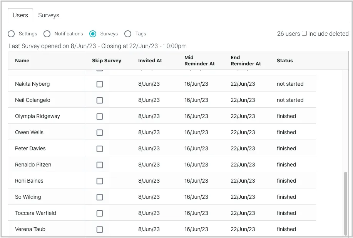
Task: Check Skip Survey for Neil Colangelo
Action: pyautogui.click(x=100, y=100)
